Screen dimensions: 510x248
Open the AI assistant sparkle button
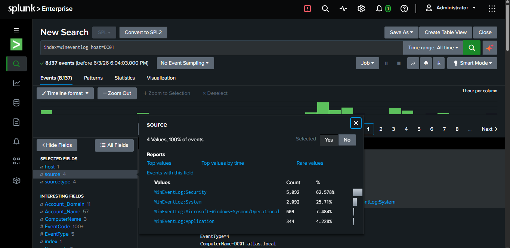(x=490, y=48)
